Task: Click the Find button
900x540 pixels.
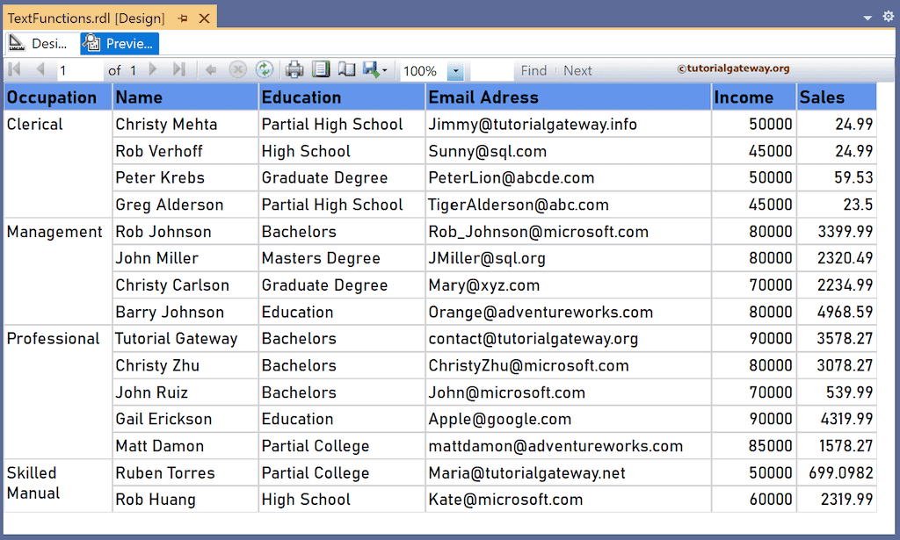Action: tap(533, 70)
